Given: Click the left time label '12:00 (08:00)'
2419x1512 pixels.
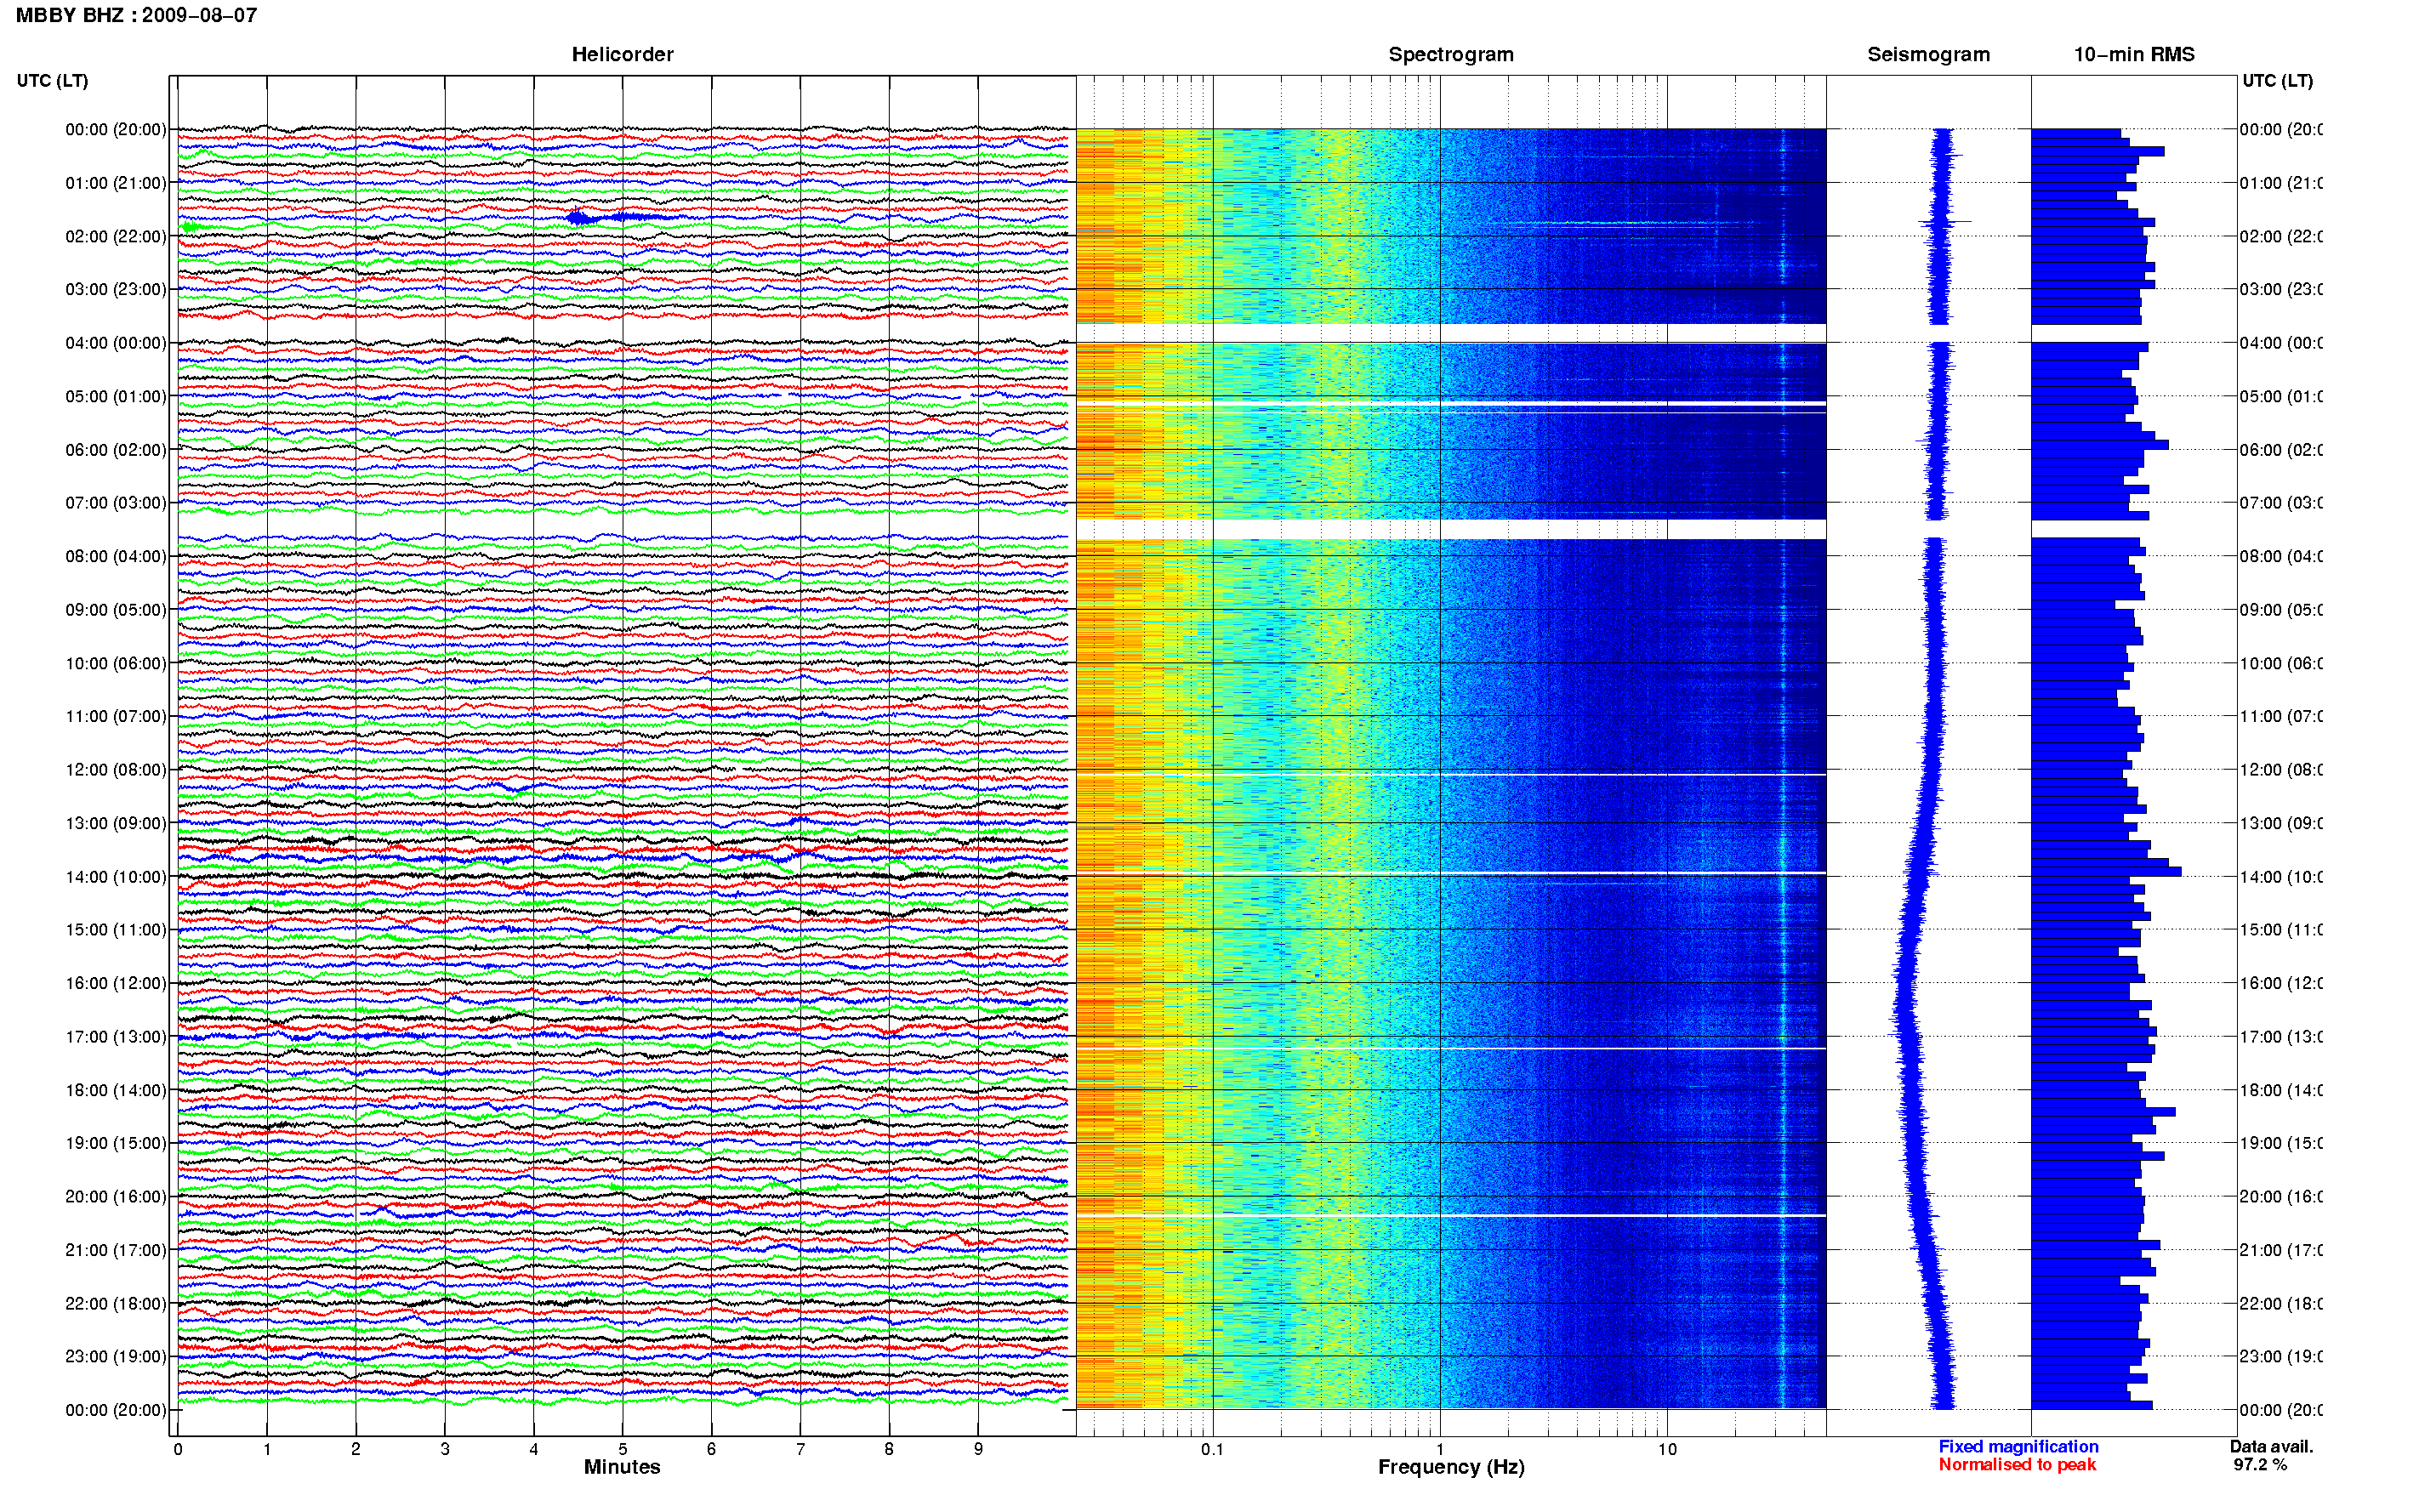Looking at the screenshot, I should (116, 769).
